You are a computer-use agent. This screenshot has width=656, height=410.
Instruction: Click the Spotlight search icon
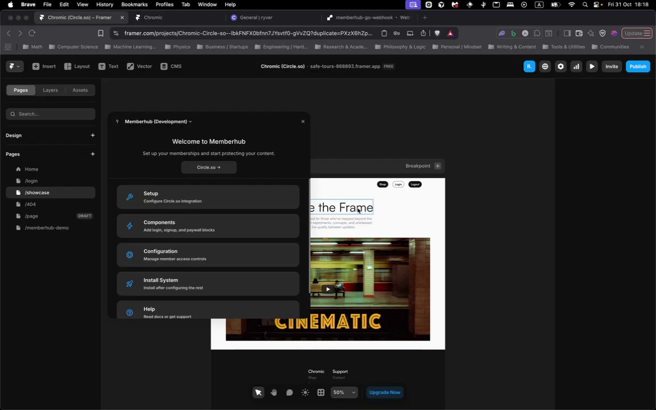[x=585, y=5]
